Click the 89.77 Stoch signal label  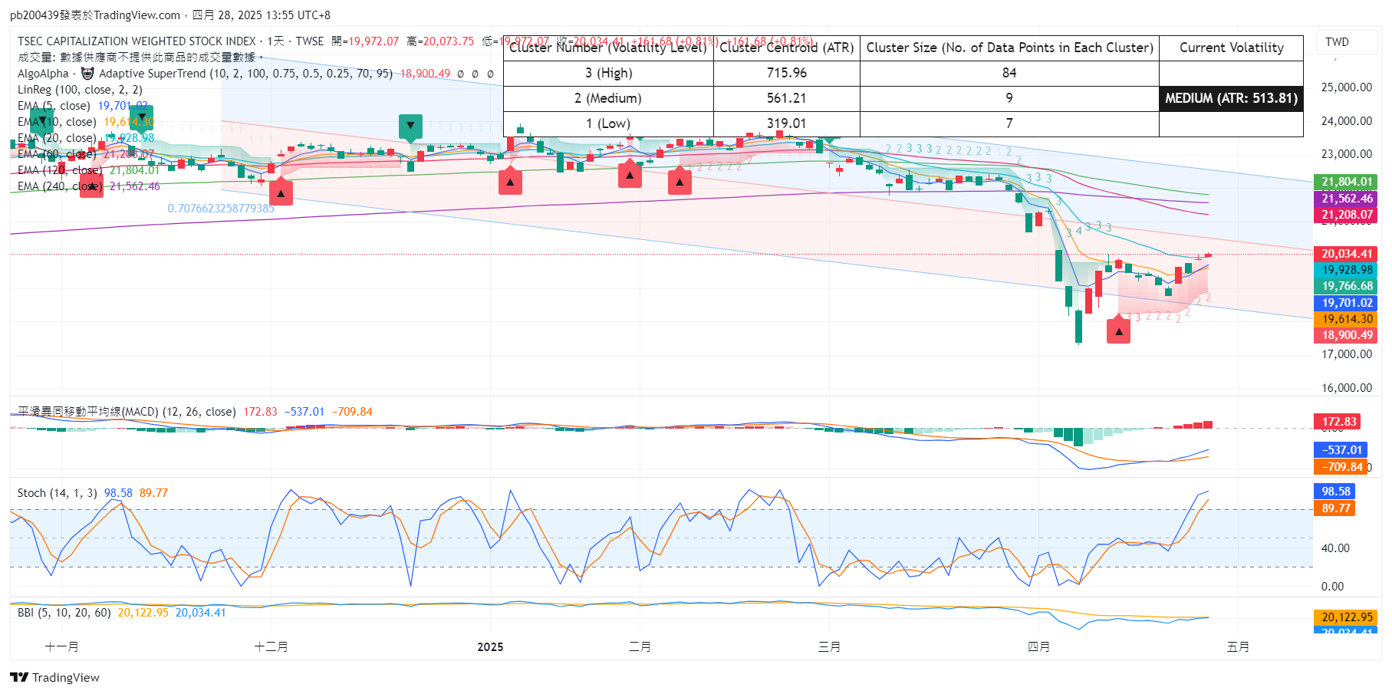click(1334, 508)
